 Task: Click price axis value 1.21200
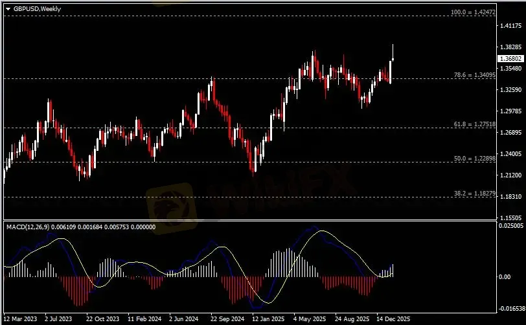coord(511,175)
